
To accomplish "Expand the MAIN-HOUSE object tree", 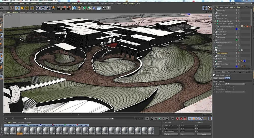I will click(x=214, y=18).
